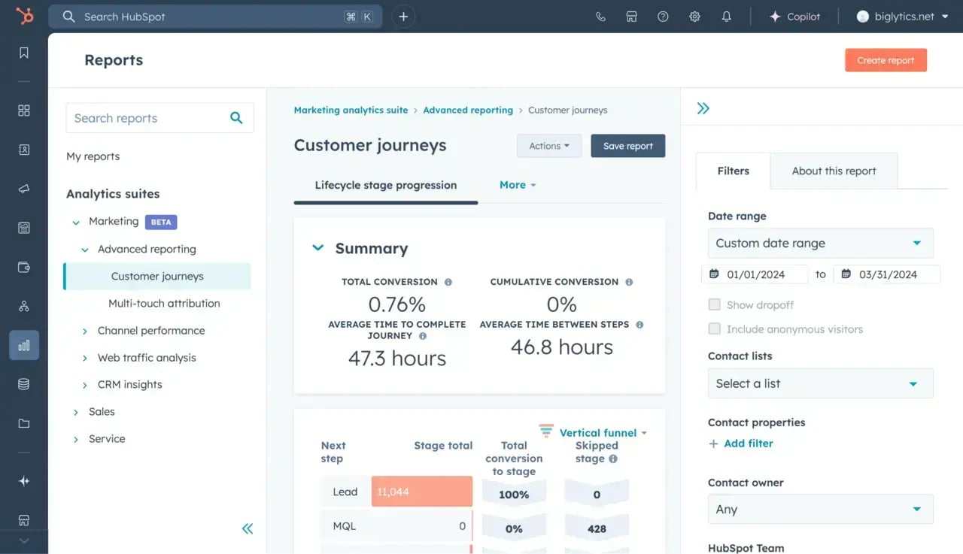Click the search magnifier in Search reports
Viewport: 963px width, 554px height.
click(x=236, y=117)
